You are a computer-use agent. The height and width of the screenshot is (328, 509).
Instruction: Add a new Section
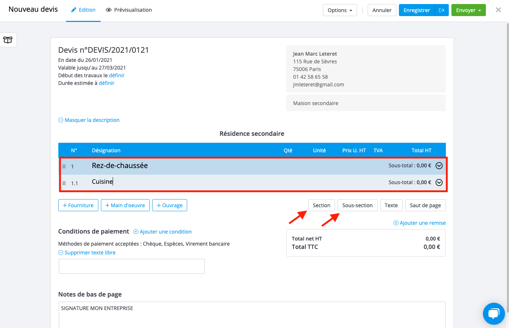(x=321, y=205)
